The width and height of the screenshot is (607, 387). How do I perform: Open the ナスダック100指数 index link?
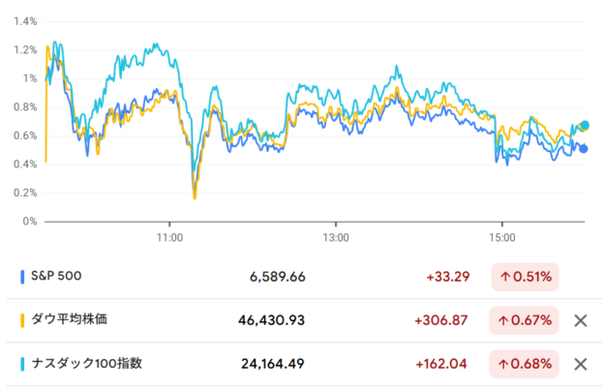tap(87, 364)
